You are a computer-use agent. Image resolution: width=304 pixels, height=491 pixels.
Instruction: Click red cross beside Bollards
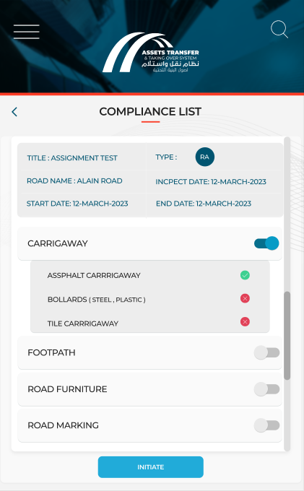245,298
